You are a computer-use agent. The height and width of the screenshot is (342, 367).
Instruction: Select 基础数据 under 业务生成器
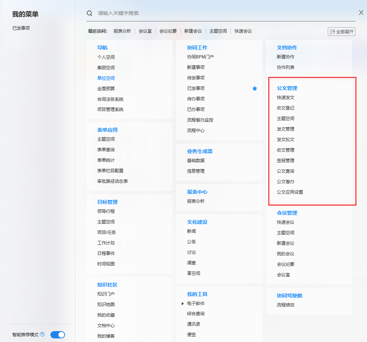tap(196, 161)
